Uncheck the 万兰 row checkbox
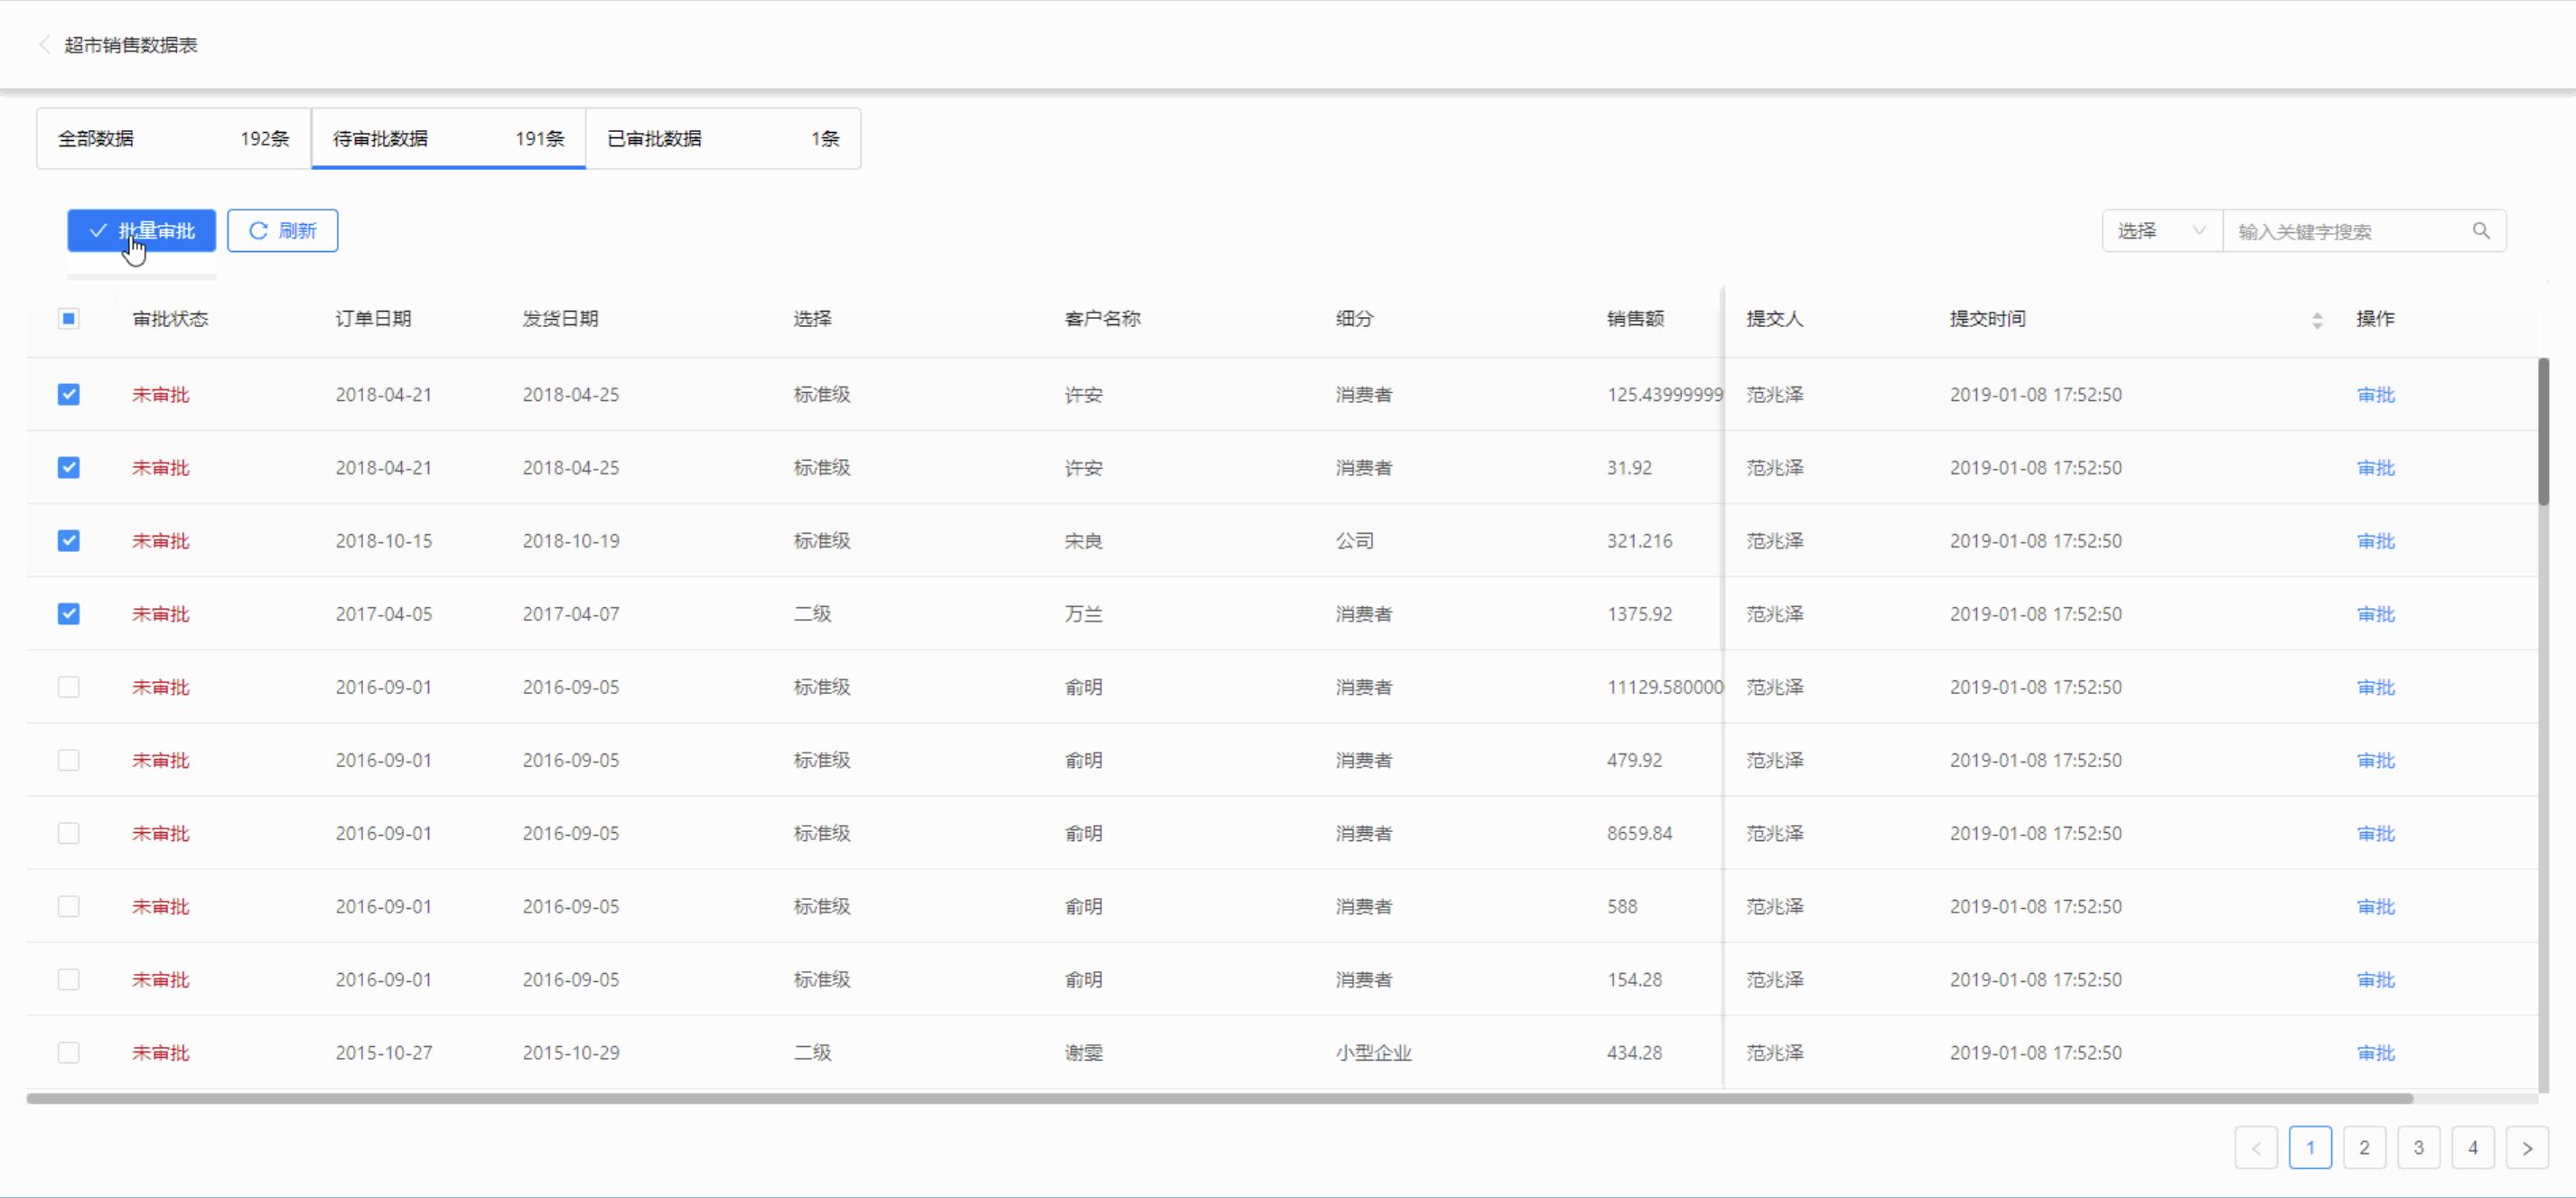Screen dimensions: 2576x1198 (x=69, y=614)
